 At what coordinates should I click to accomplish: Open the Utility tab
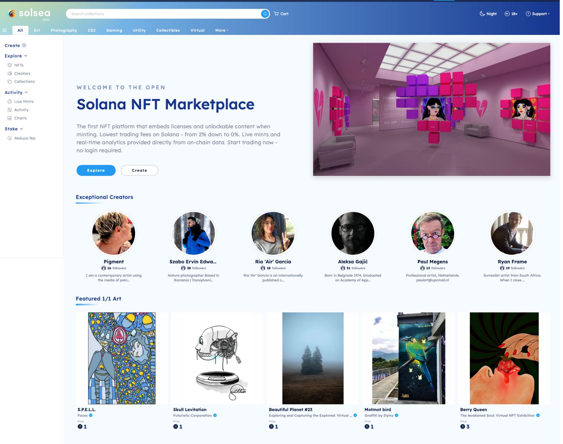pos(140,30)
